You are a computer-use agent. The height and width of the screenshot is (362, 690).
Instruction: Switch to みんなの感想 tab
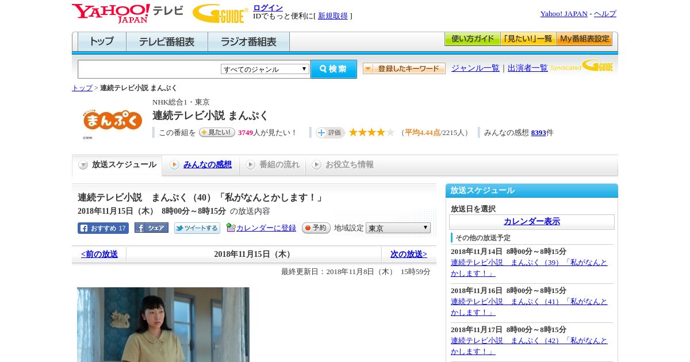(208, 165)
